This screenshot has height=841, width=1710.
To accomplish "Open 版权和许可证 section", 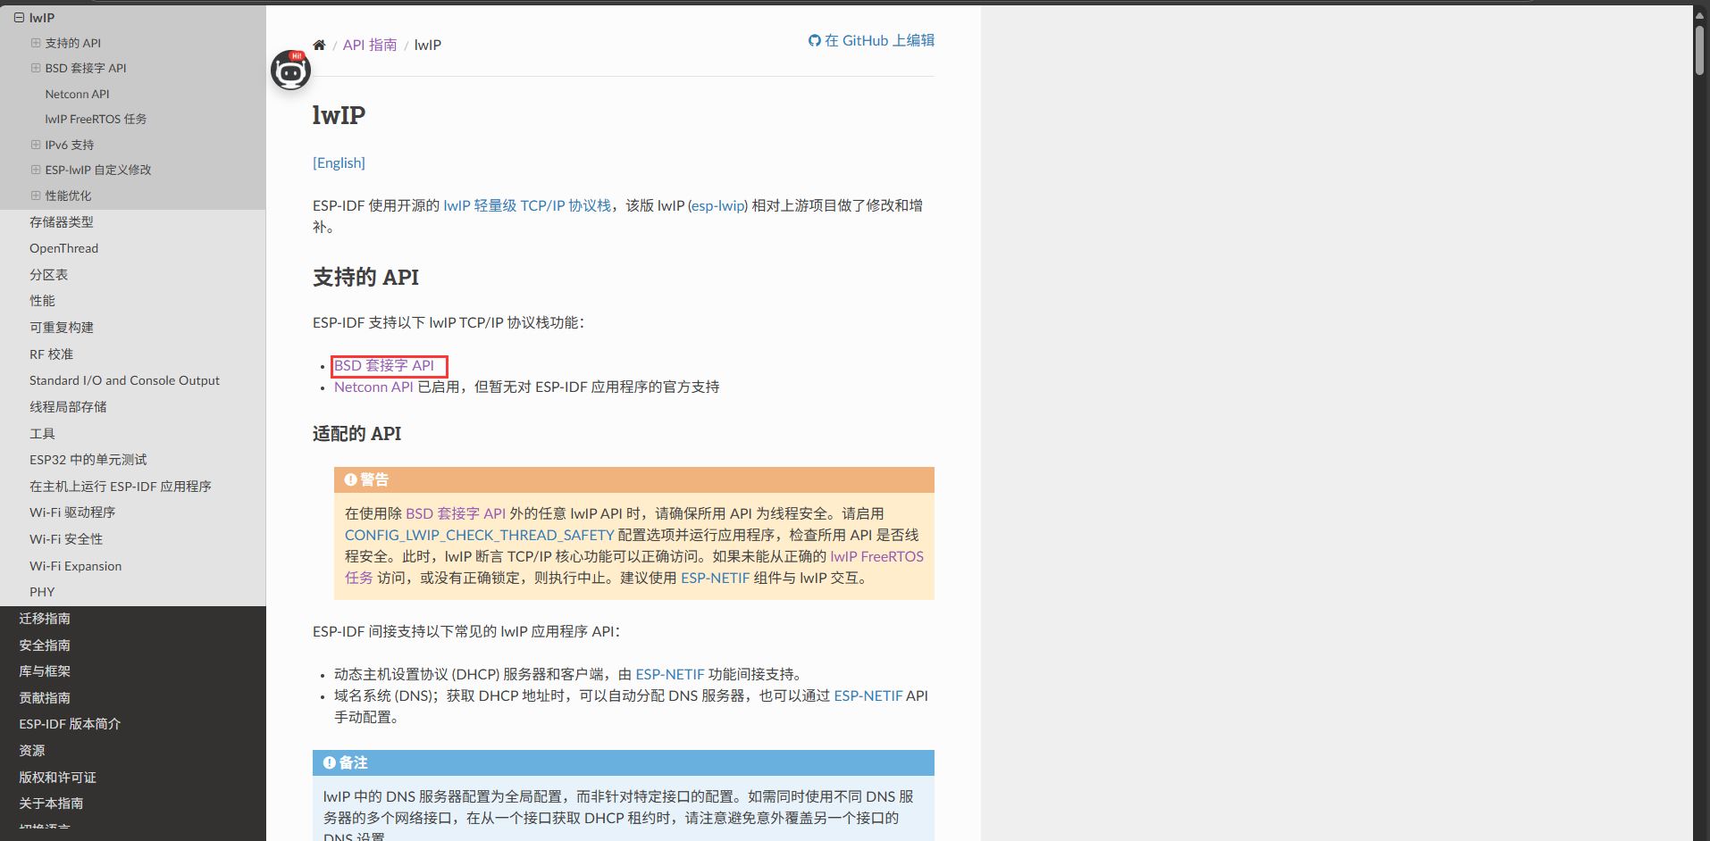I will point(57,778).
